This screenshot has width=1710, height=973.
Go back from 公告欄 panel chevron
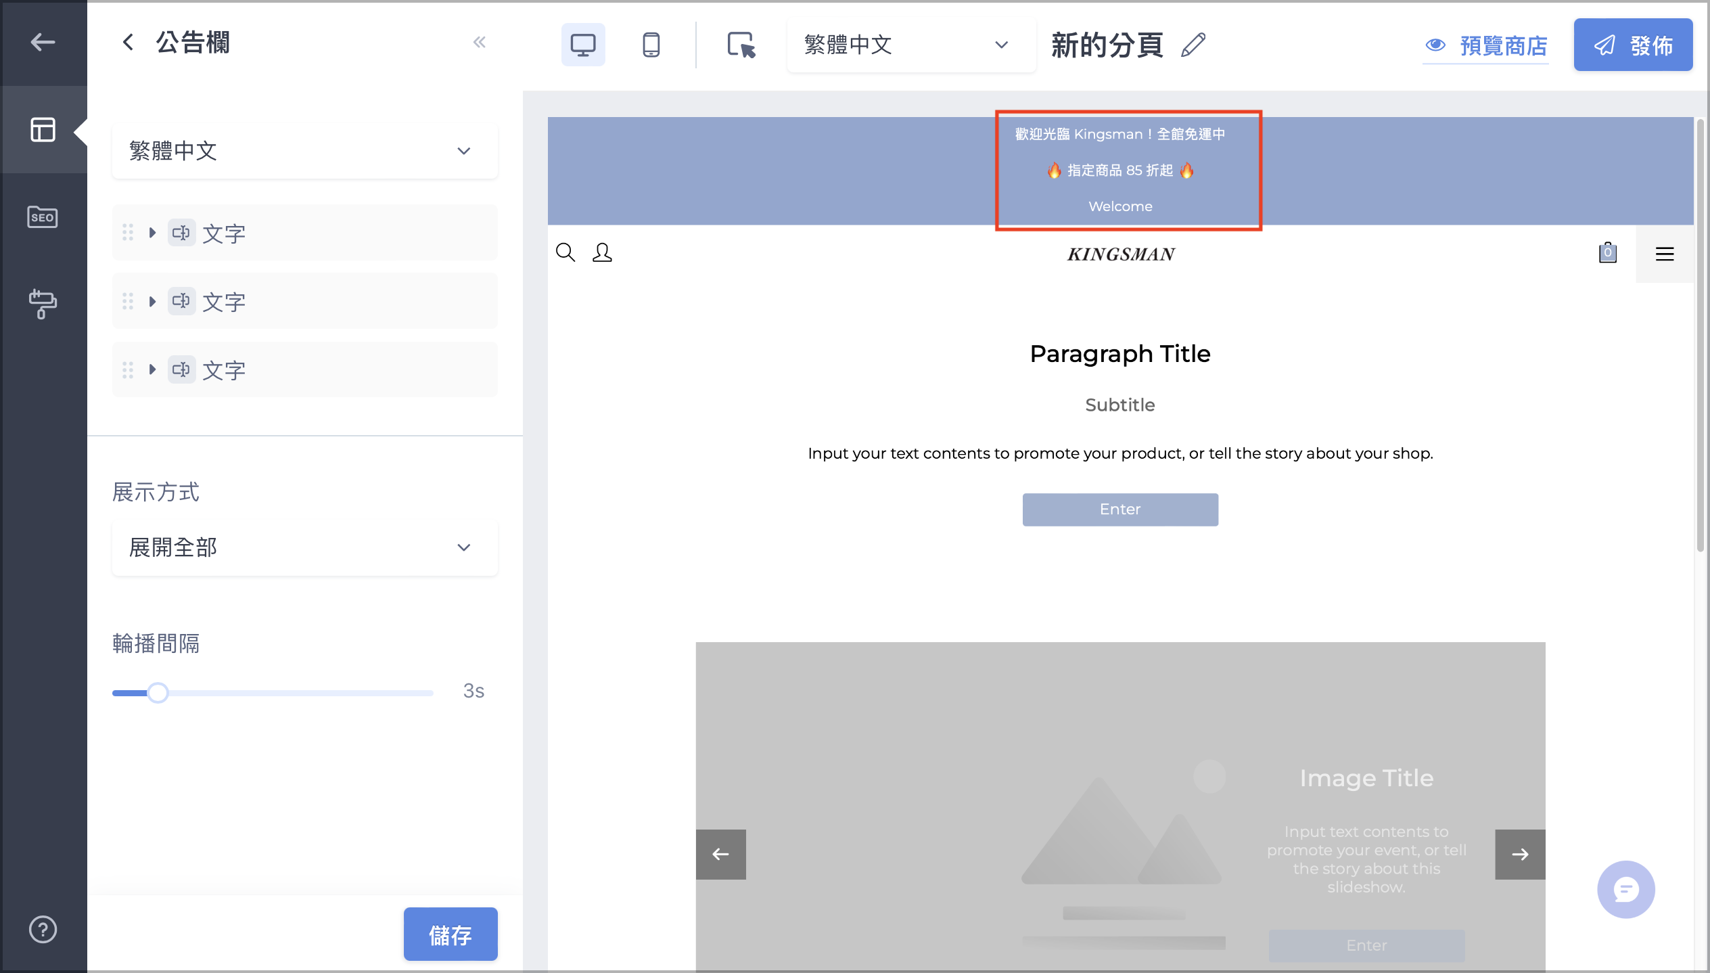click(128, 42)
